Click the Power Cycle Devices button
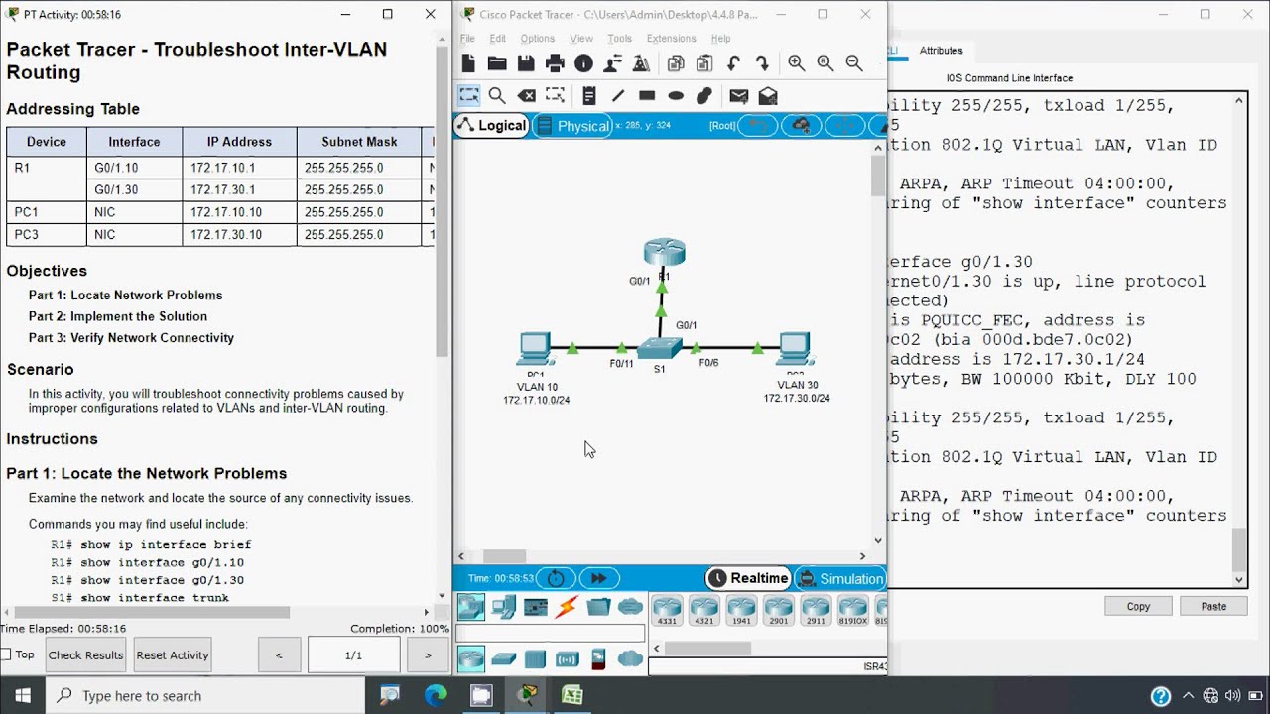The height and width of the screenshot is (714, 1270). [556, 578]
